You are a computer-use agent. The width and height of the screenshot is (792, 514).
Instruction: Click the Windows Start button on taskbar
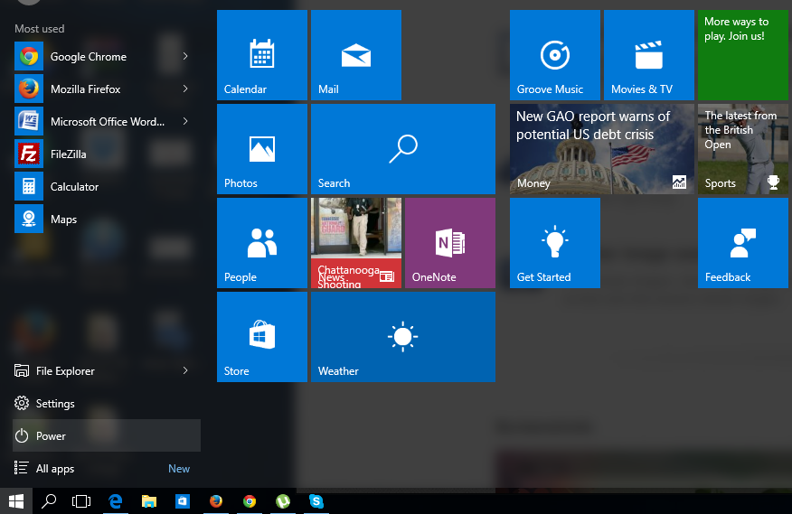coord(16,500)
